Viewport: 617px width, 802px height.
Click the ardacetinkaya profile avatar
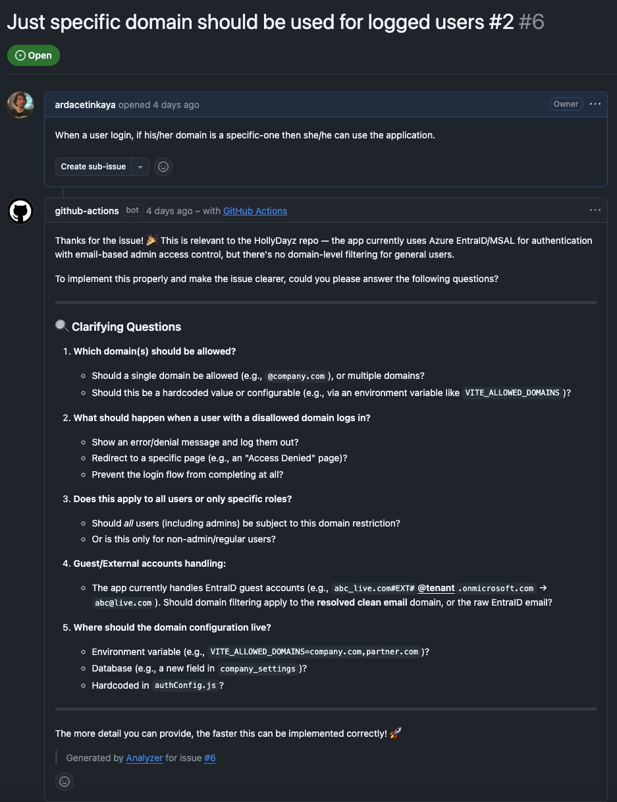(20, 105)
